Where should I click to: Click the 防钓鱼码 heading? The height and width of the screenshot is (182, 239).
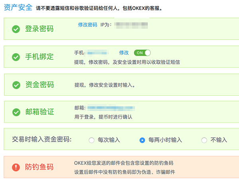(39, 167)
